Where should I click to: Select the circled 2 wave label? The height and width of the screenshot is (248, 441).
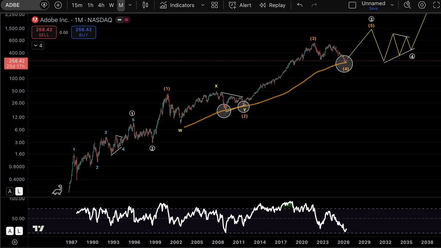pos(152,148)
